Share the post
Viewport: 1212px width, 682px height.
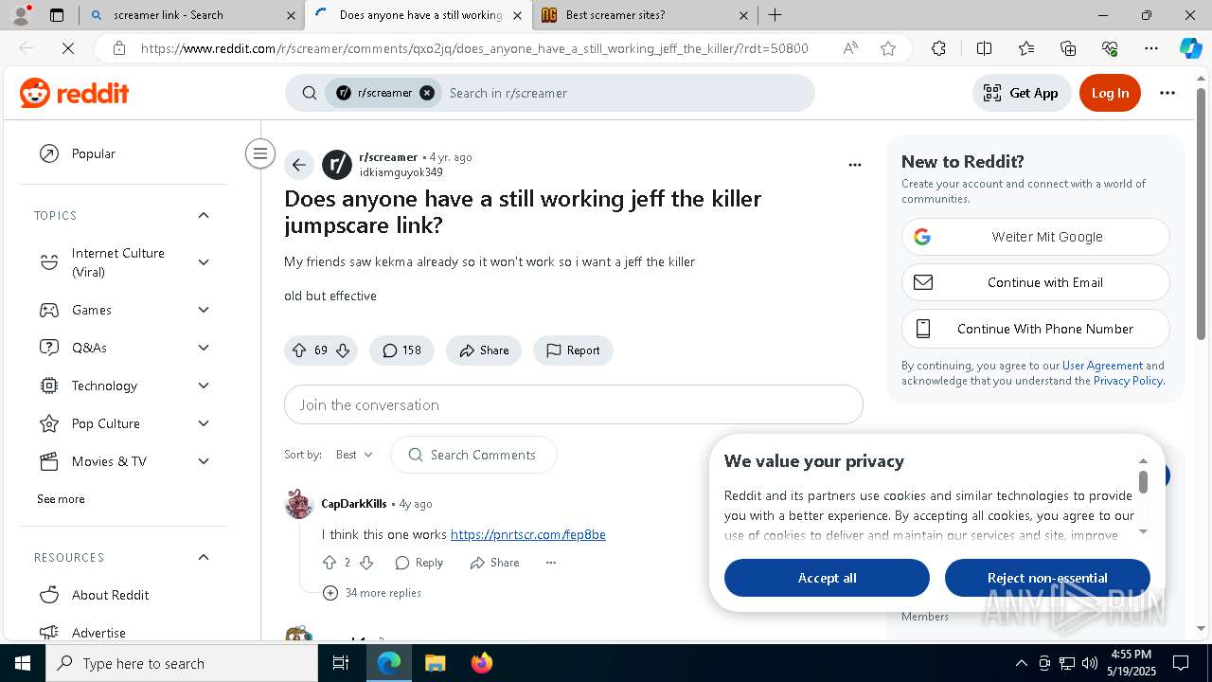[484, 350]
